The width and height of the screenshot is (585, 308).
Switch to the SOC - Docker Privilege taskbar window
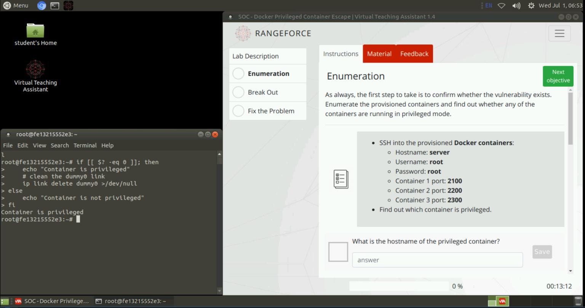click(51, 301)
